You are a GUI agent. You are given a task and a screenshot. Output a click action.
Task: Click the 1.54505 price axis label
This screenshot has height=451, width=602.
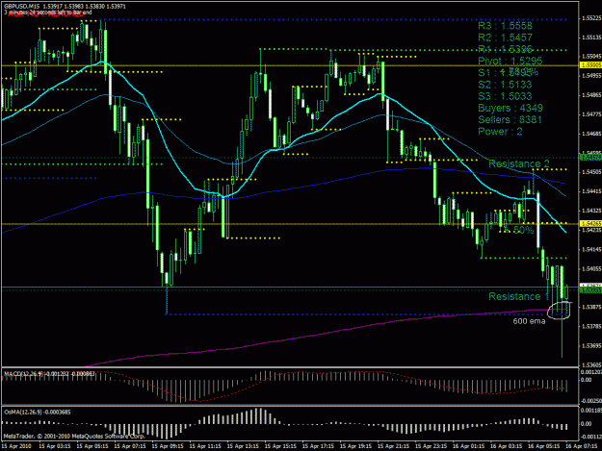pyautogui.click(x=591, y=172)
